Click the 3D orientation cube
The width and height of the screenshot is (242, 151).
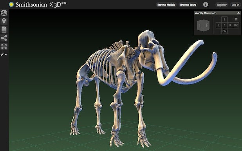point(203,25)
